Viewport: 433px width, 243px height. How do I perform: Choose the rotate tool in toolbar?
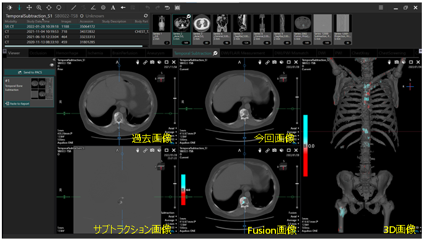(x=59, y=7)
